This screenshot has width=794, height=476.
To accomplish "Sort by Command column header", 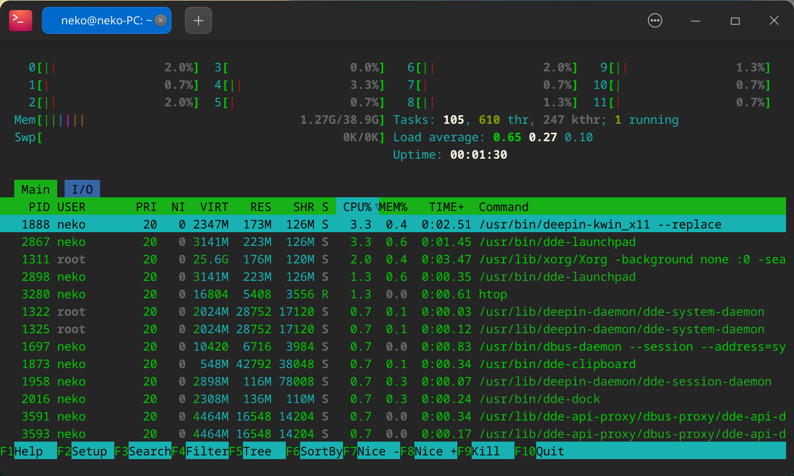I will (503, 207).
